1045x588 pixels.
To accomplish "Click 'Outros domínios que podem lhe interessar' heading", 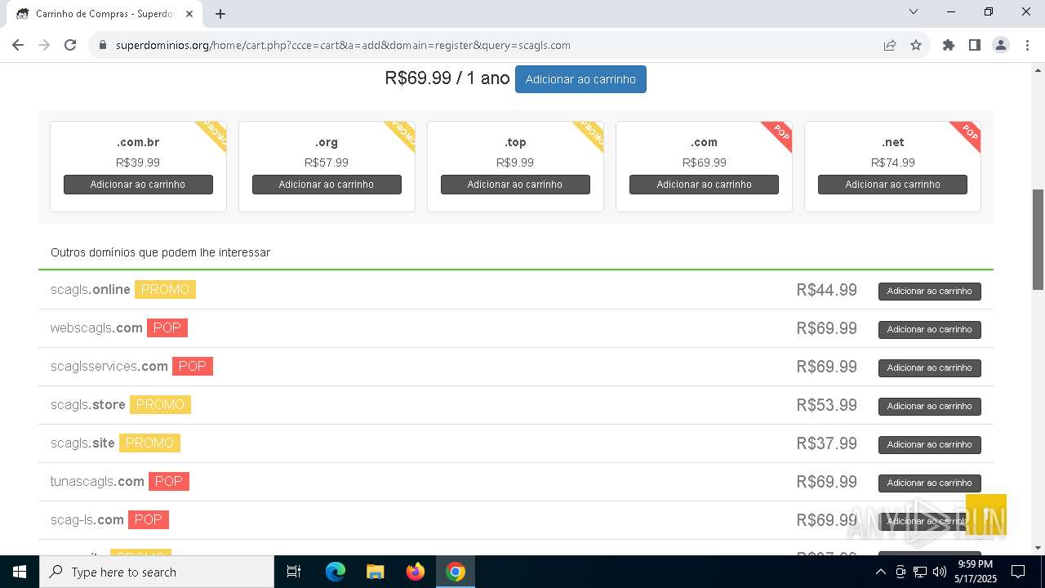I will (x=160, y=252).
